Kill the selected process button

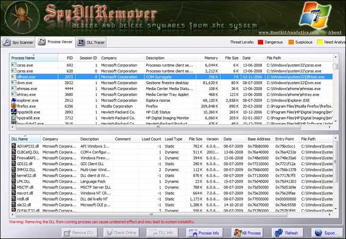pos(247,233)
